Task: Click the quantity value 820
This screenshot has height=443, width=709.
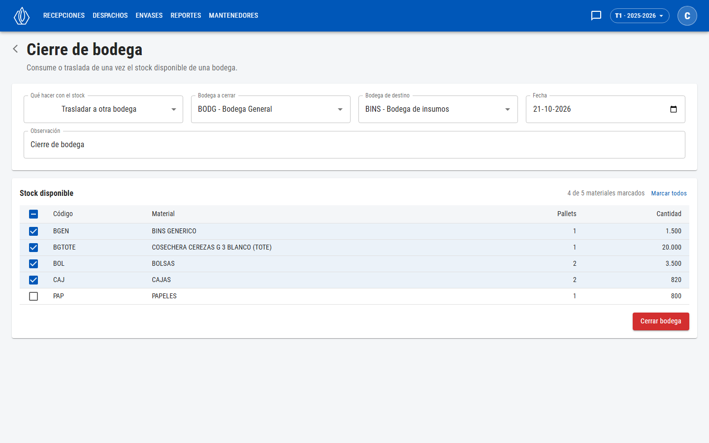Action: tap(676, 280)
